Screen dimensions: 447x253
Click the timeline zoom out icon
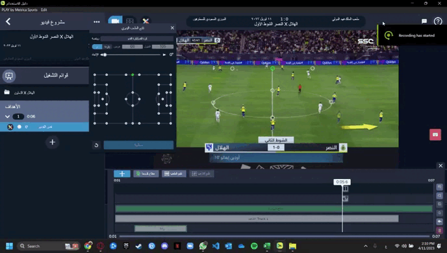coord(439,196)
